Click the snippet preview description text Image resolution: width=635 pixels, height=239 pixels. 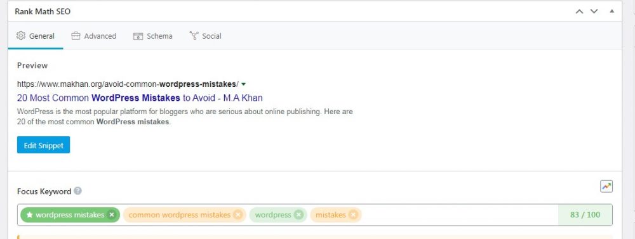point(185,117)
